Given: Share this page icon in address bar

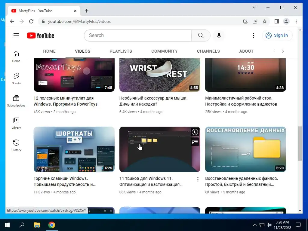Looking at the screenshot, I should [x=255, y=21].
